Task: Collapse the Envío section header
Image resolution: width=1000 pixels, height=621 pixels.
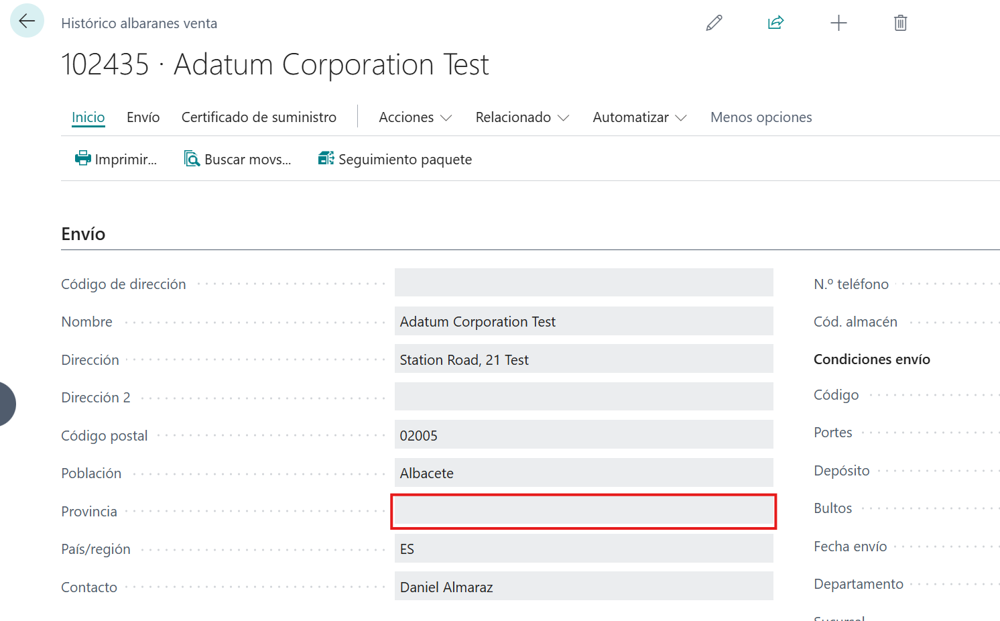Action: tap(83, 234)
